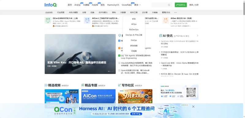245x118 pixels.
Task: Focus the header search input field
Action: click(160, 5)
